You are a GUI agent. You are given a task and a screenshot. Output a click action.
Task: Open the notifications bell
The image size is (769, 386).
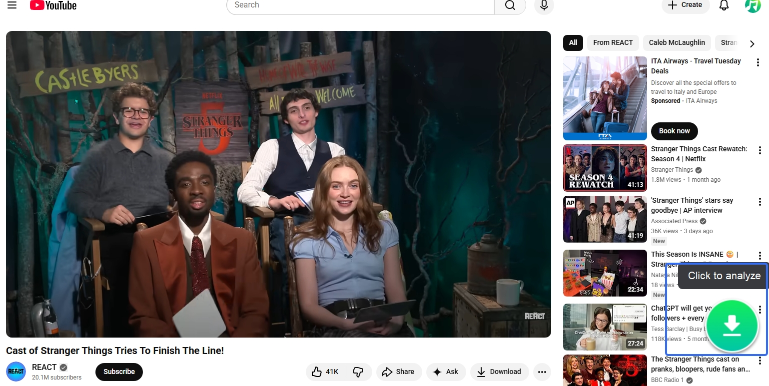(724, 5)
